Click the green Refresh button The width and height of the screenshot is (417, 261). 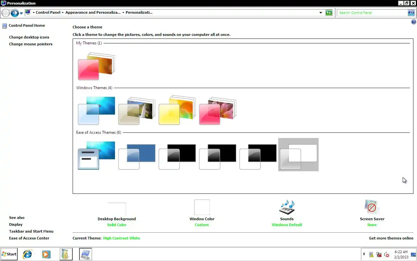coord(329,13)
